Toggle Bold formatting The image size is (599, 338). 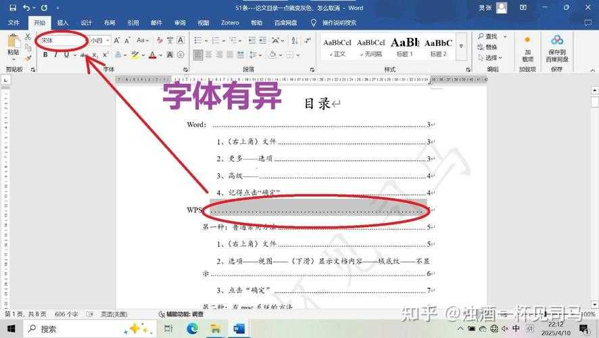(45, 55)
